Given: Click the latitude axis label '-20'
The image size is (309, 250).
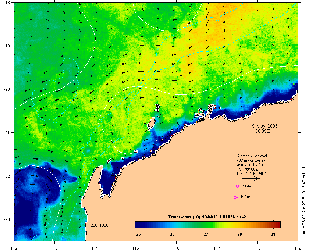Looking at the screenshot, I should (7, 89).
